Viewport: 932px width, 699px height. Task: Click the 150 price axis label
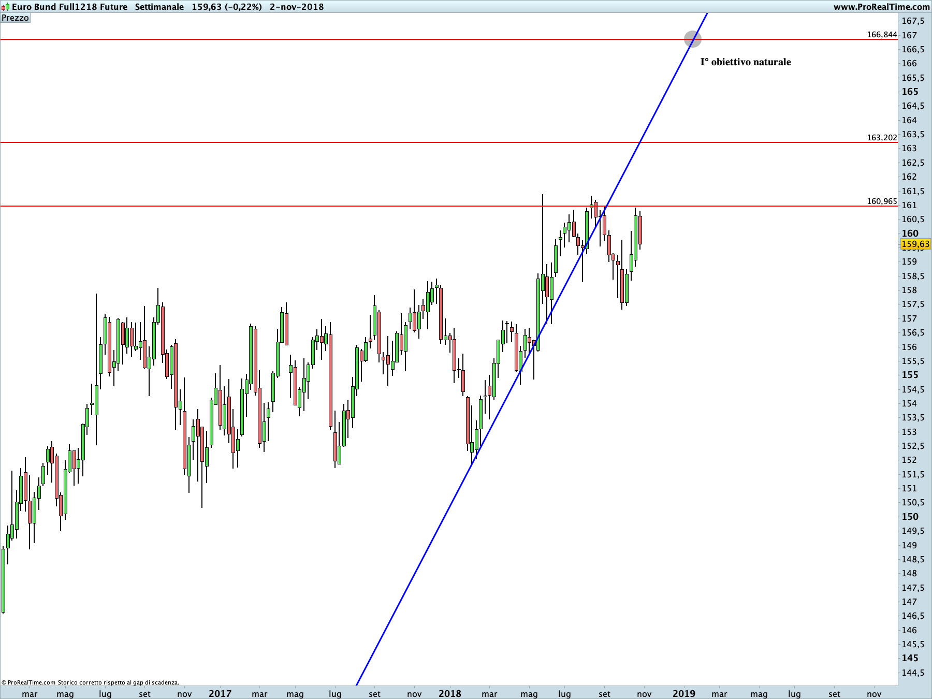coord(910,517)
